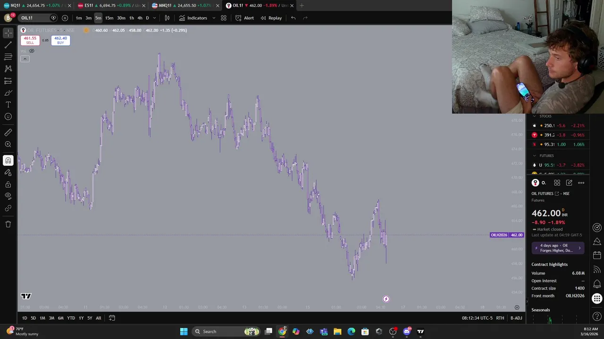The width and height of the screenshot is (604, 339).
Task: Open the Oil Forges Higher news item
Action: coord(558,248)
